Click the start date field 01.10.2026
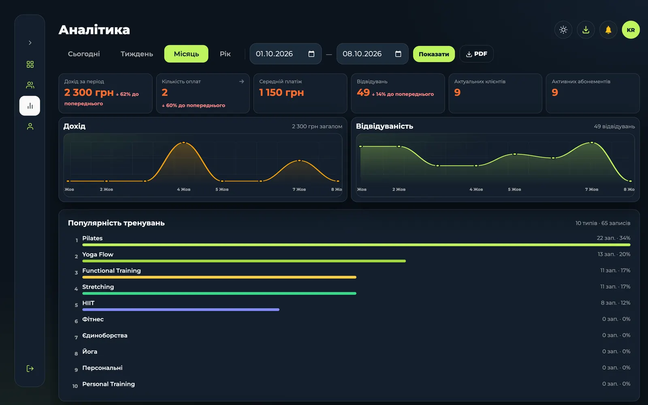 (x=286, y=54)
